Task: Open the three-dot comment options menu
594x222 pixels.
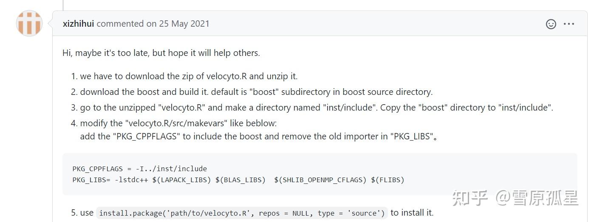Action: click(x=569, y=24)
